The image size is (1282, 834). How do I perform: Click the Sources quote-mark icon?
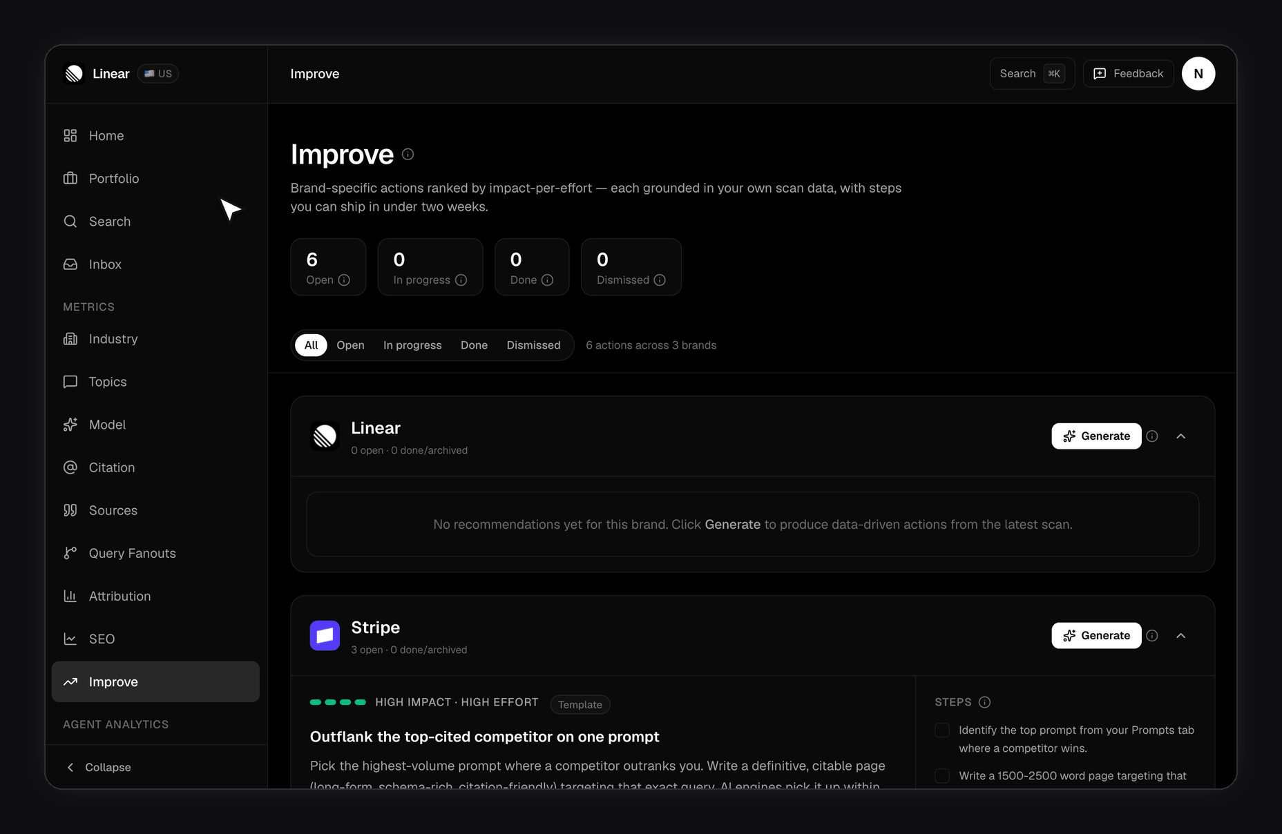point(70,510)
